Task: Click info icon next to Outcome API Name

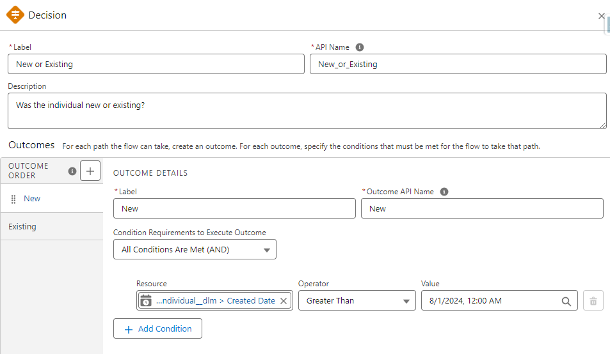Action: coord(444,192)
